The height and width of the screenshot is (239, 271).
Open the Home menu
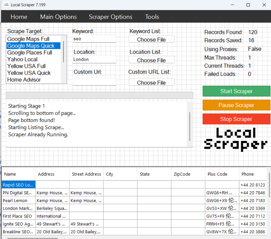[19, 17]
